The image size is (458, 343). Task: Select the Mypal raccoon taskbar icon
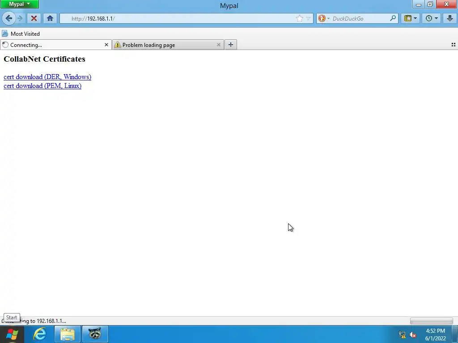tap(95, 334)
